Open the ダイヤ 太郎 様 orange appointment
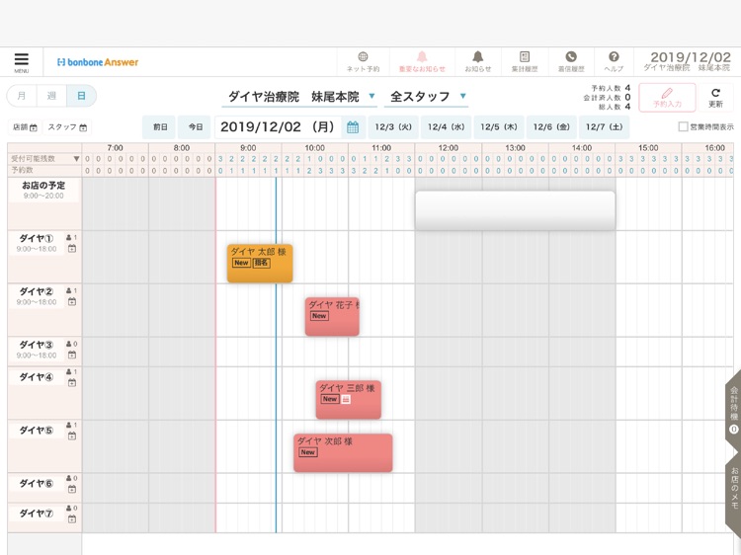 (x=260, y=263)
